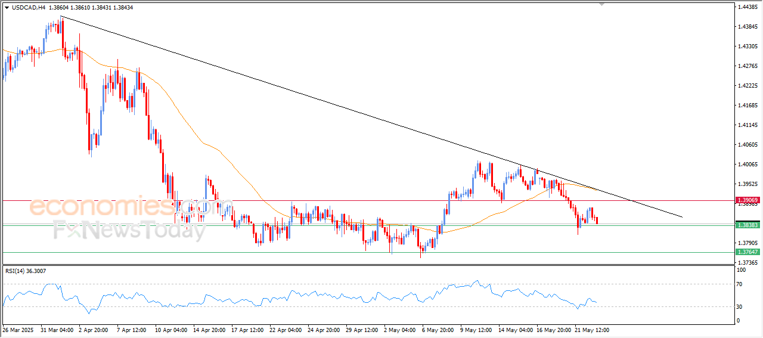
Task: Click the 1.44385 price axis label
Action: 747,7
